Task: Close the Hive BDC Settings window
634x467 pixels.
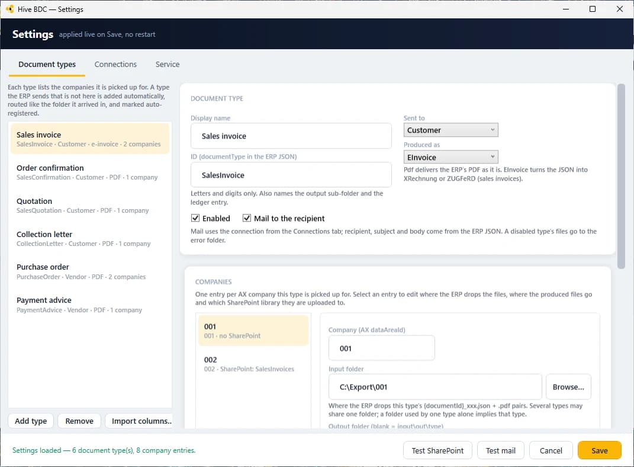Action: (619, 9)
